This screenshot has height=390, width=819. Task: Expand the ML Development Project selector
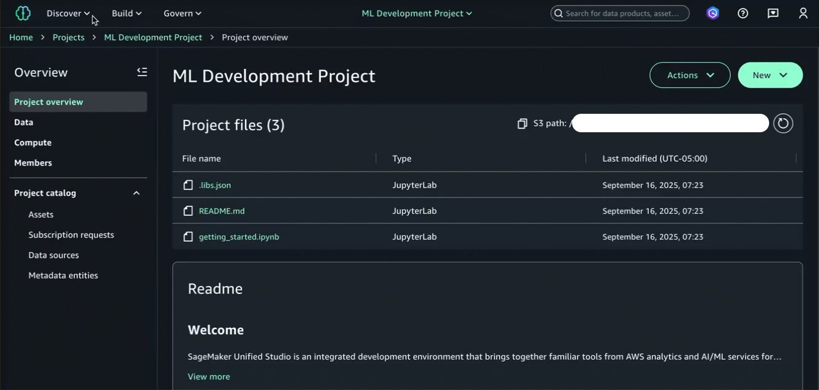[x=417, y=13]
